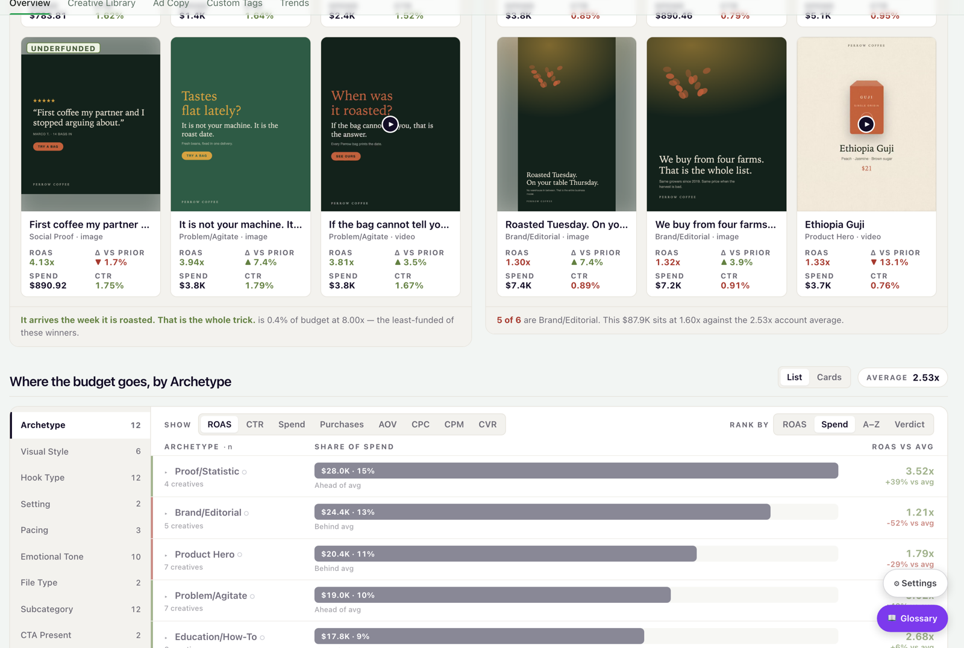Screen dimensions: 964x648
Task: Expand the Brand/Editorial row
Action: 166,513
